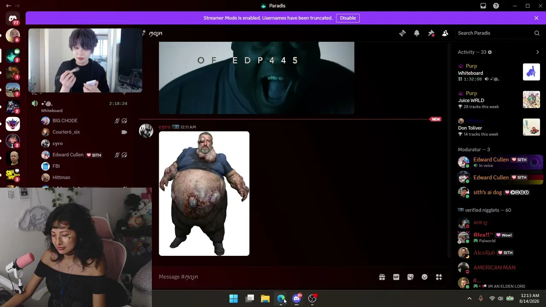This screenshot has width=546, height=307.
Task: Open the purple dragon server icon
Action: tap(13, 124)
